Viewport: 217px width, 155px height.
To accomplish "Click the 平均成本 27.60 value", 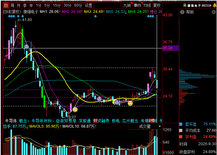I will (211, 130).
